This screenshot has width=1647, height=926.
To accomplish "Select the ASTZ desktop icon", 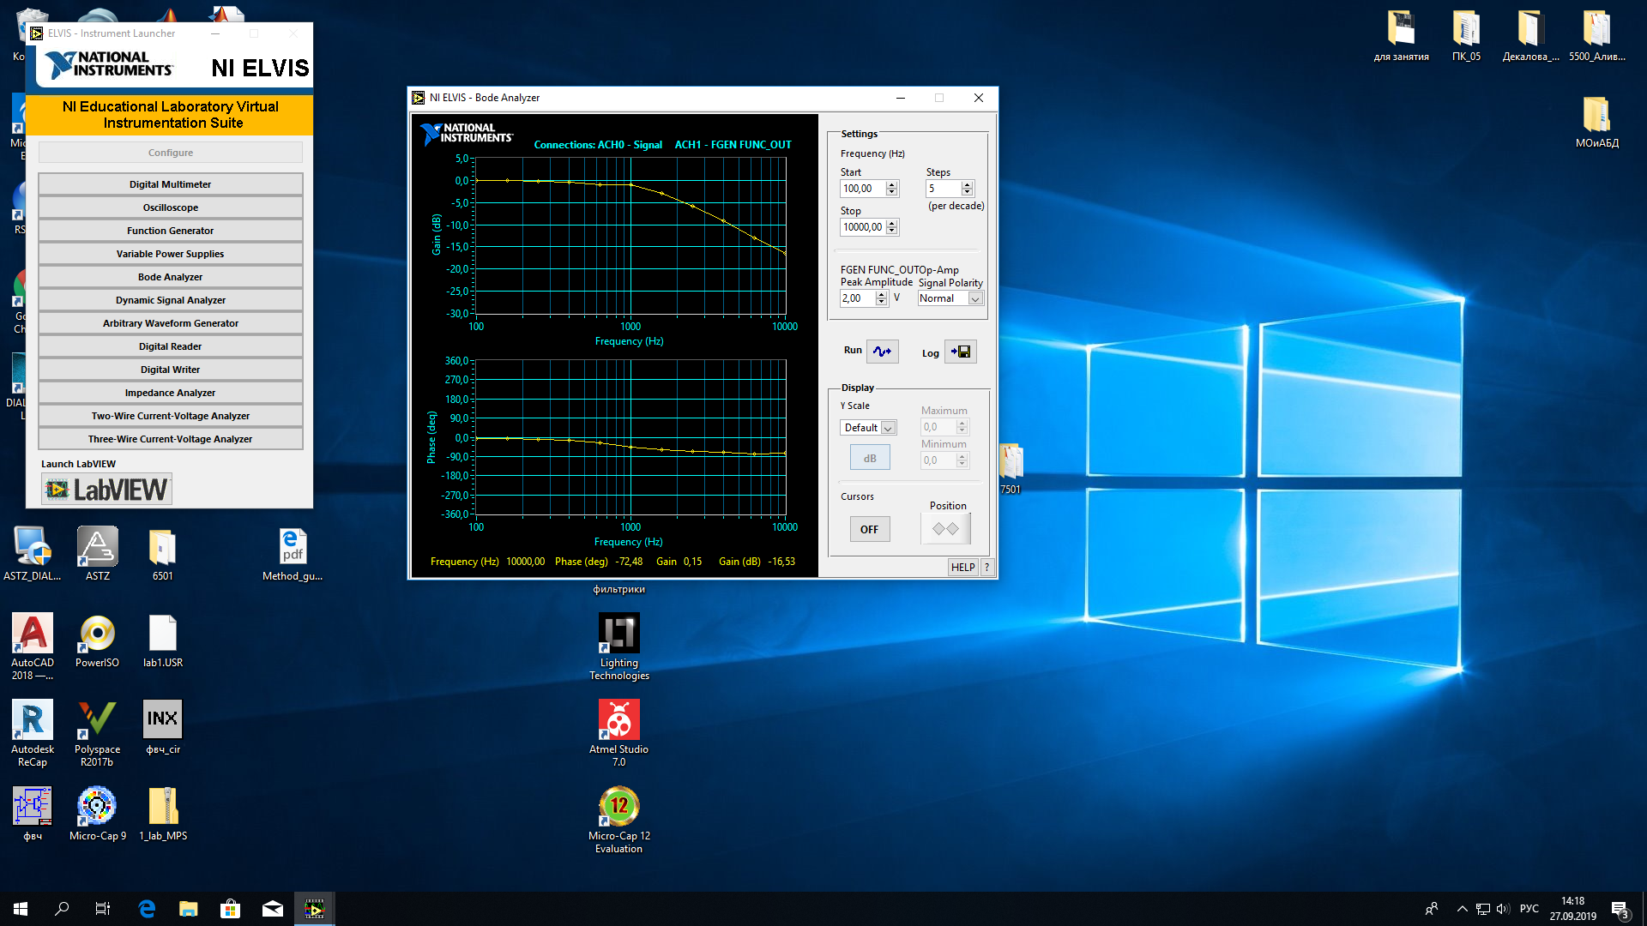I will [98, 555].
